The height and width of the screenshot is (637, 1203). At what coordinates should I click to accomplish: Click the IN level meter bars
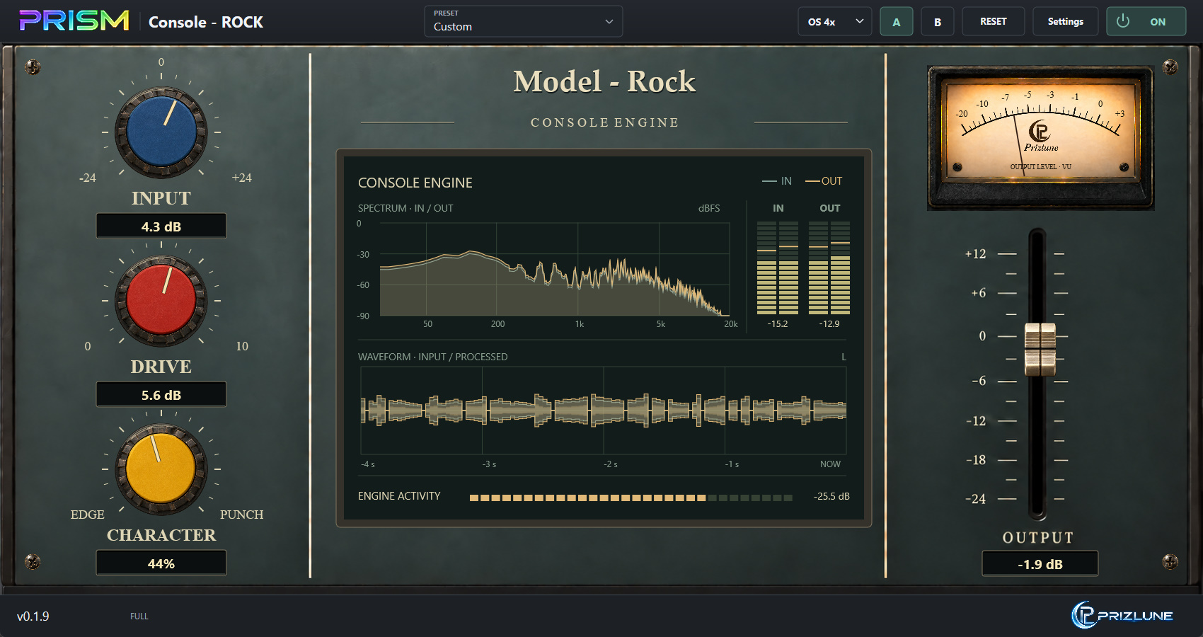pyautogui.click(x=778, y=268)
